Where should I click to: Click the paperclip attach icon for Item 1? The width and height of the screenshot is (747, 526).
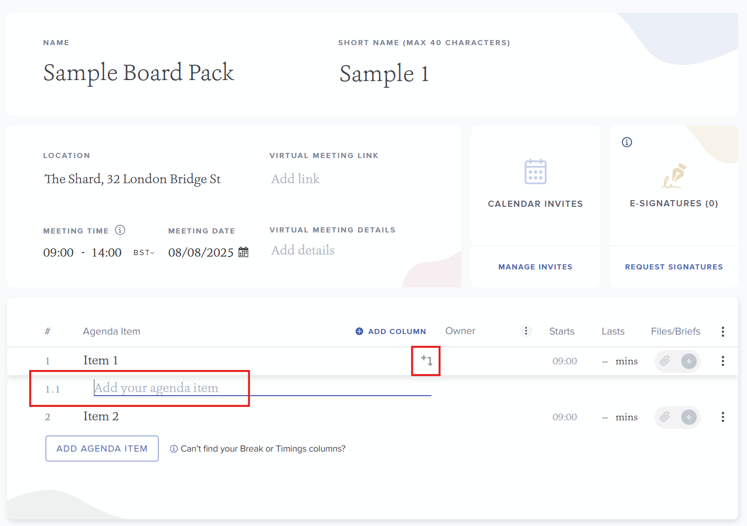point(665,361)
